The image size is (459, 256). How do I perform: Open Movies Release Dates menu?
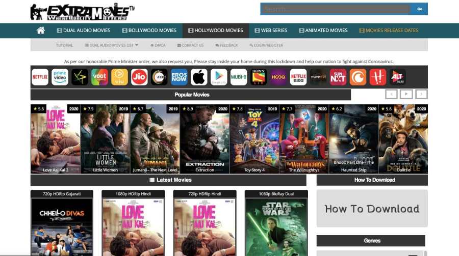[389, 31]
